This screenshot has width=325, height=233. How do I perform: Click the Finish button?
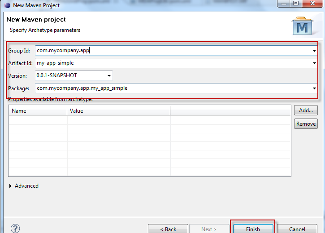pyautogui.click(x=253, y=229)
